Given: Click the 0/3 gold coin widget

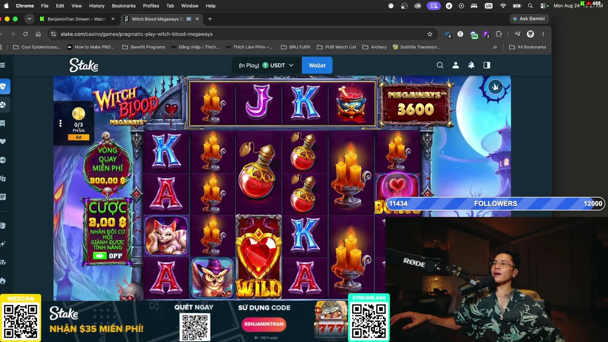Looking at the screenshot, I should coord(78,123).
